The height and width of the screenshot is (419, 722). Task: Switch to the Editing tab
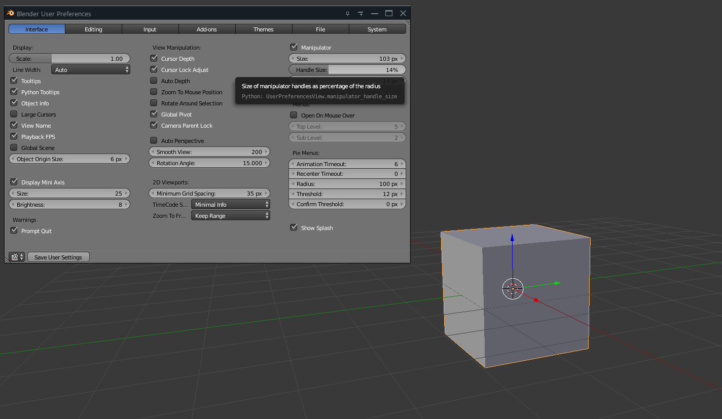pos(93,29)
